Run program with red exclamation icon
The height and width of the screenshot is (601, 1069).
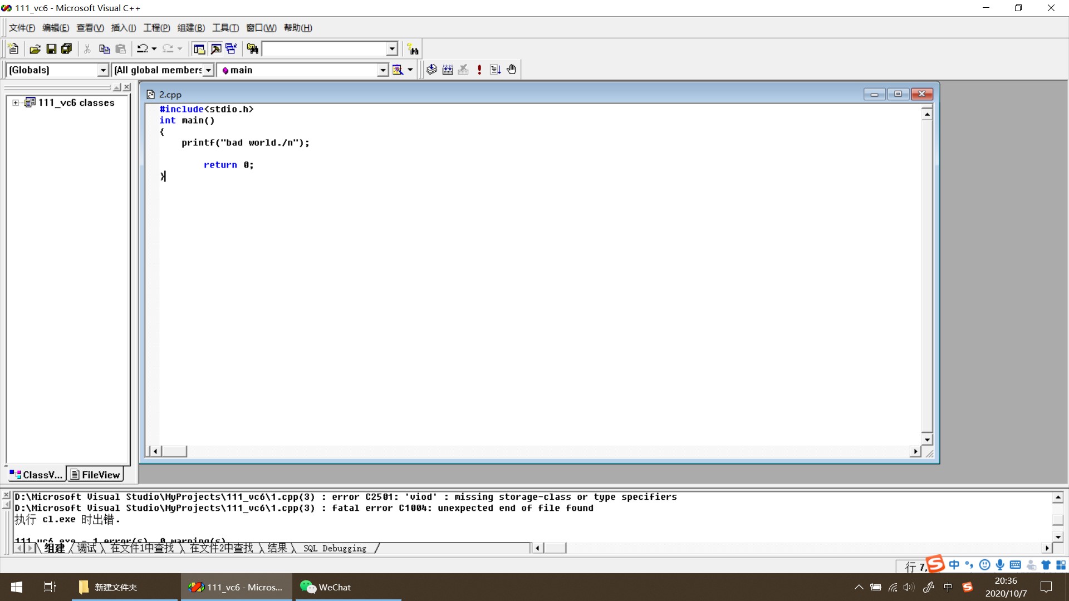pyautogui.click(x=479, y=70)
